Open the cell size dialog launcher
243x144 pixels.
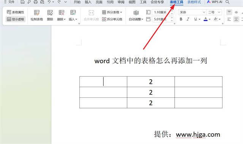(175, 23)
